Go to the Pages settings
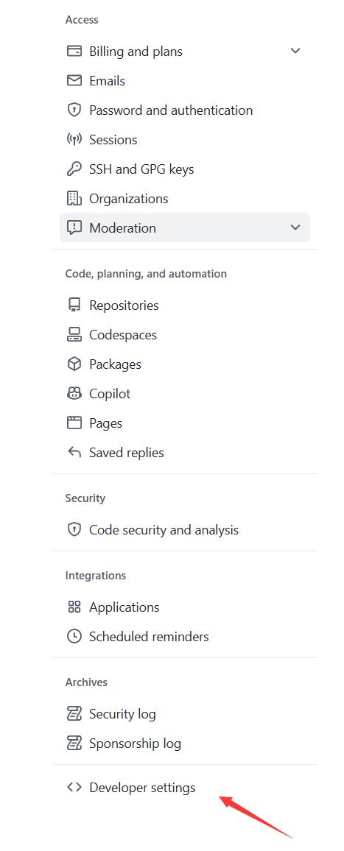This screenshot has width=344, height=851. click(x=185, y=423)
